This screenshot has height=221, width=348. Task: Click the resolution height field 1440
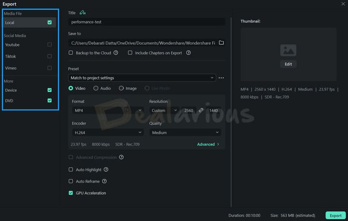tap(214, 110)
